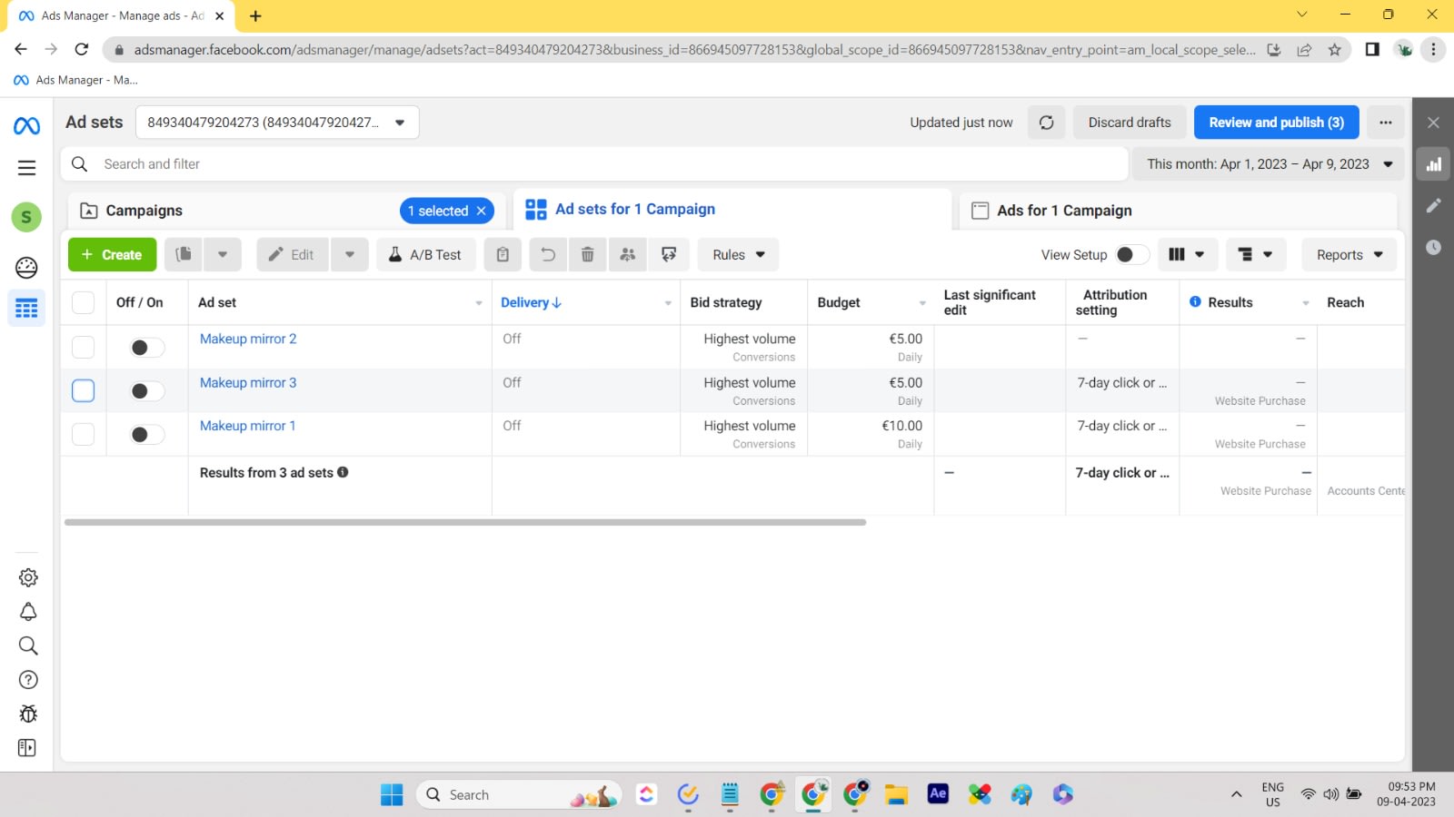Click the duplicate ad set icon

[184, 255]
